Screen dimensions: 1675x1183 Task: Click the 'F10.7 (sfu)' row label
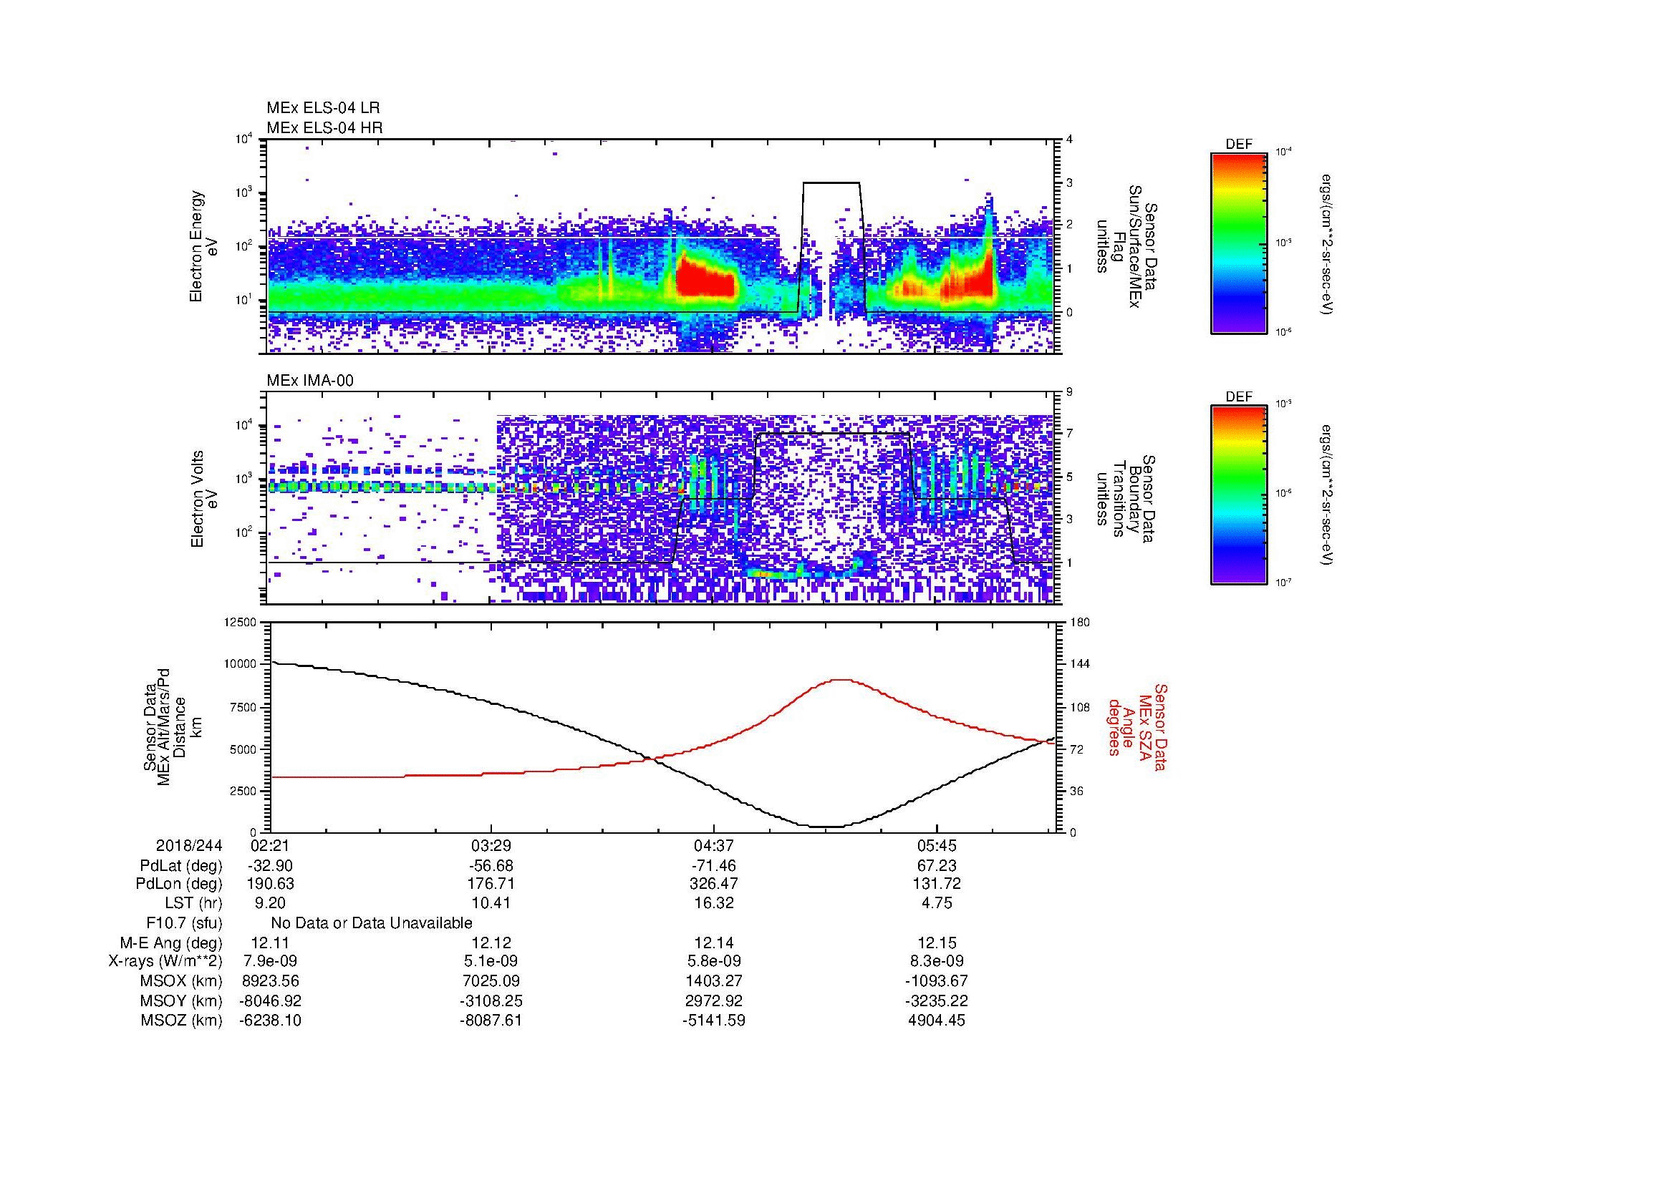(184, 923)
